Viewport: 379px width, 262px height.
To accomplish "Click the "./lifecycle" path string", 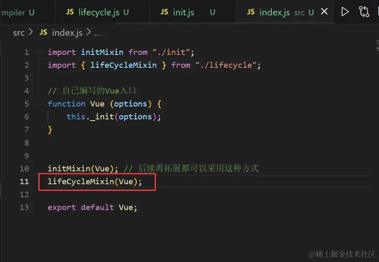I will [x=226, y=65].
